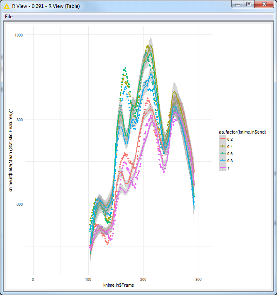Click the 0 tick label on x-axis
277x295 pixels.
33,279
